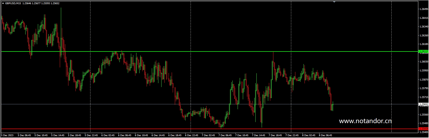Click the 5 Dec 22:45 time label
The width and height of the screenshot is (429, 138).
coord(91,135)
